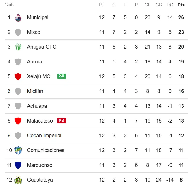The image size is (188, 190).
Task: Select the Mictlán team name
Action: [x=35, y=91]
